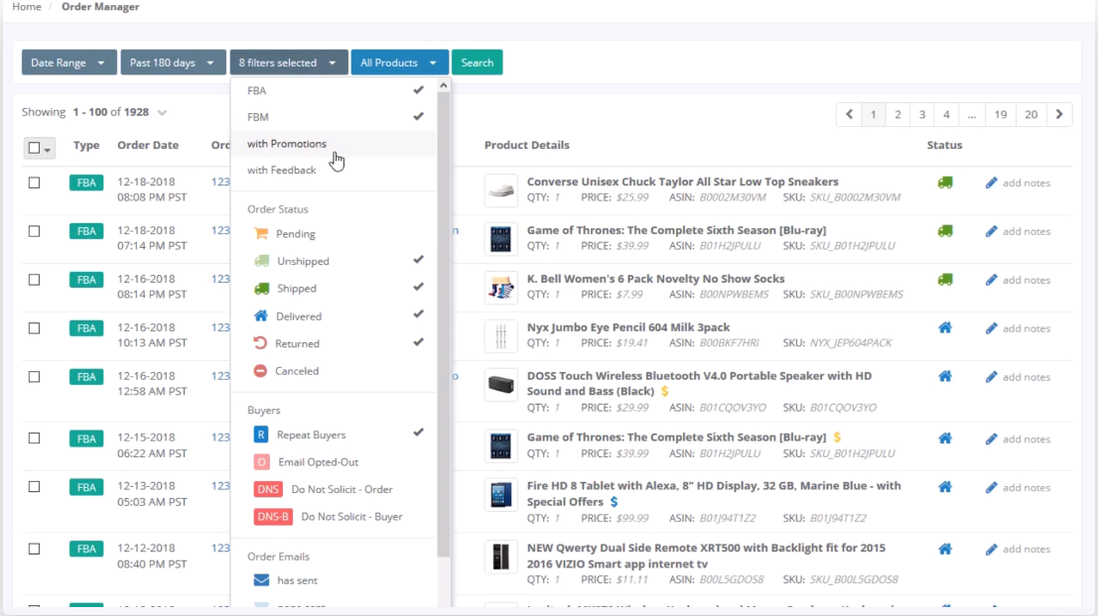Click pencil notes icon for Nyx Jumbo Eye Pencil order
This screenshot has width=1098, height=616.
(991, 328)
